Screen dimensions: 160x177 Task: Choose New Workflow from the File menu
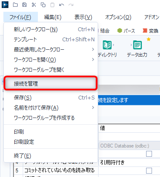tap(51, 29)
